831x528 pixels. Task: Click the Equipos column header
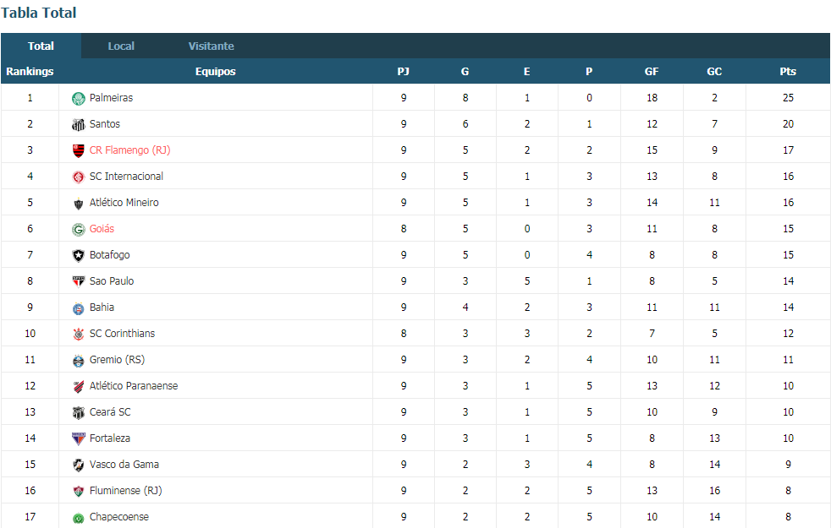[x=215, y=72]
